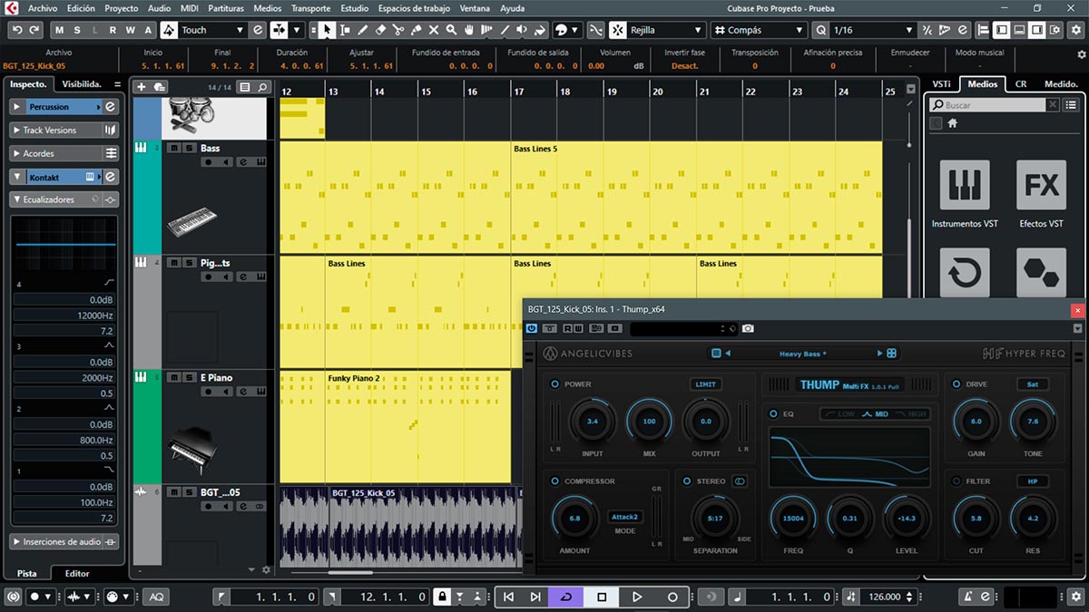Go to previous marker in transport

[x=508, y=597]
